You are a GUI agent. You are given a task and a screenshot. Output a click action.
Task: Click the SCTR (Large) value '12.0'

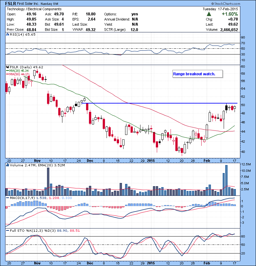[x=134, y=30]
